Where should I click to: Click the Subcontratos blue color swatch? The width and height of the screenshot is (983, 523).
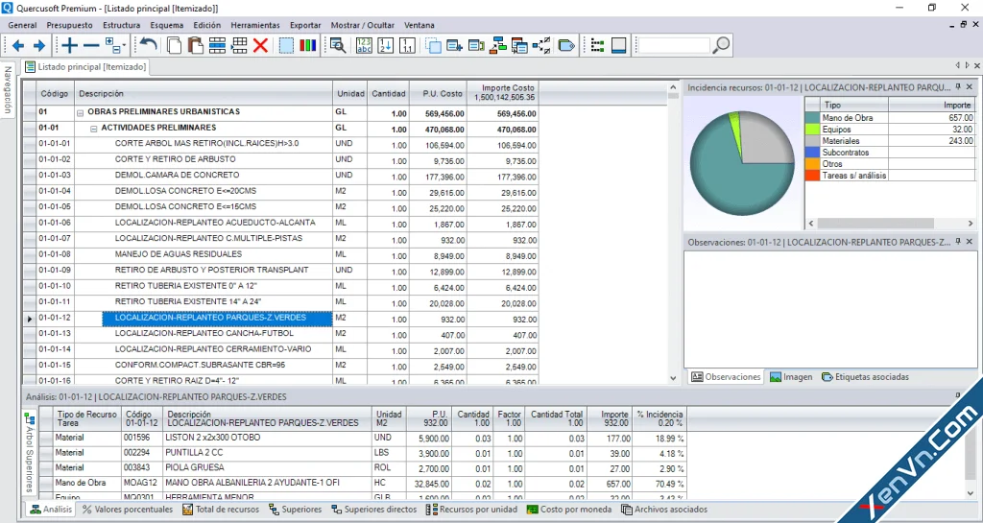coord(812,153)
